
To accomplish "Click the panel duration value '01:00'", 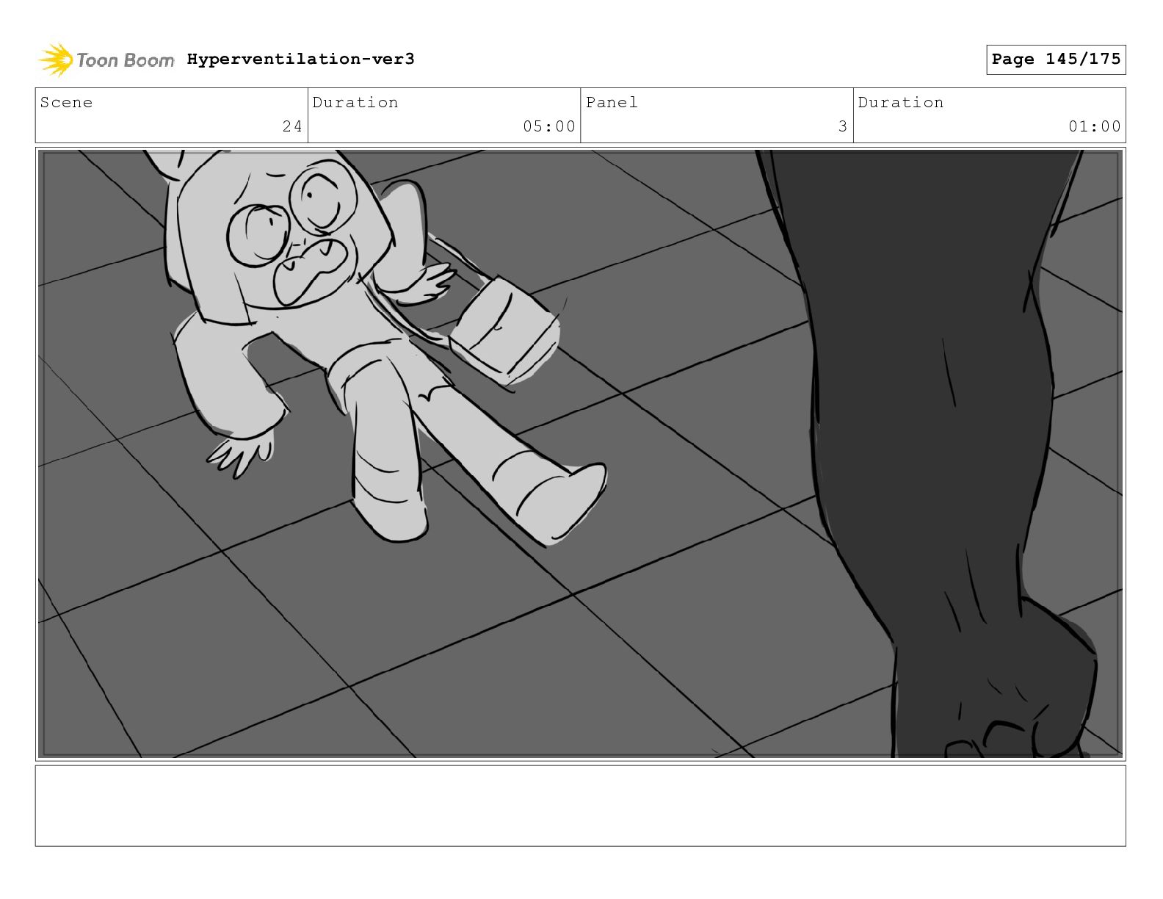I will (1095, 126).
